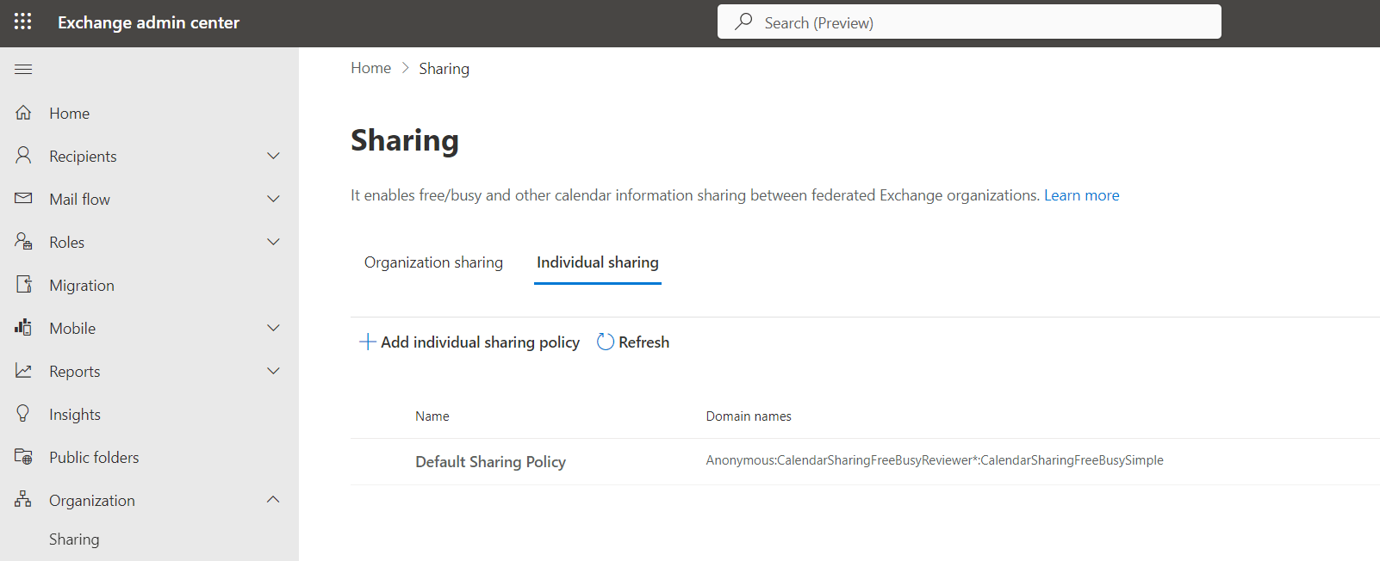Go to Home breadcrumb link

(x=371, y=68)
